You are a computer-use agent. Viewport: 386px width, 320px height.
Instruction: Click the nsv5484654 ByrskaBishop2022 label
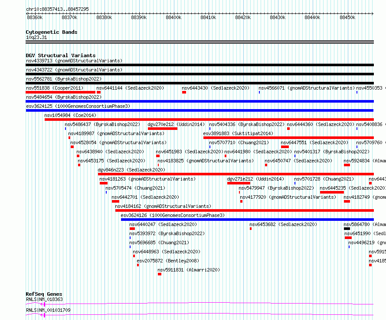pyautogui.click(x=64, y=97)
